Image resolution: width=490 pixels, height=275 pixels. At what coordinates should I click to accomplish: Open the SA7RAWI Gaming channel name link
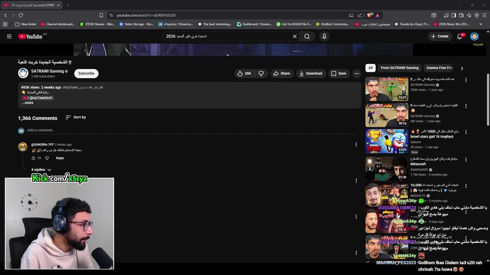(47, 71)
